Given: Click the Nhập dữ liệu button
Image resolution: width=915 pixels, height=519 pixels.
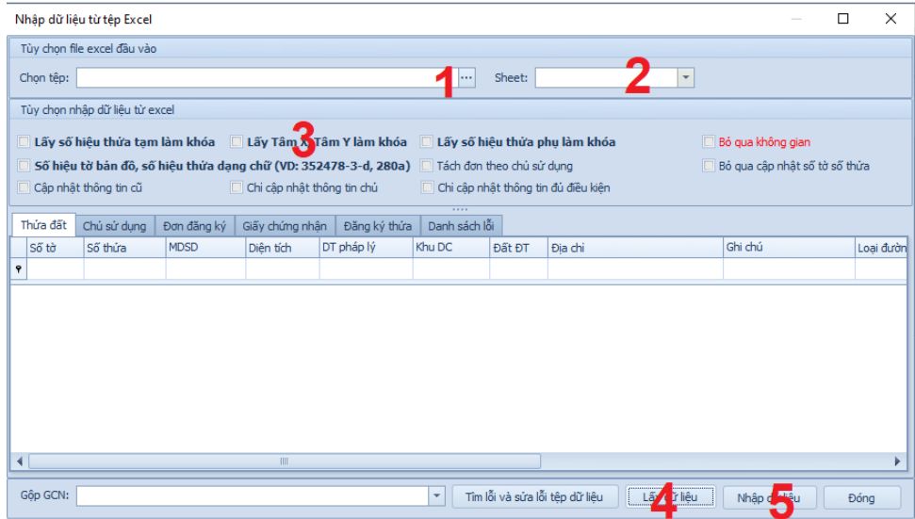Looking at the screenshot, I should click(769, 497).
